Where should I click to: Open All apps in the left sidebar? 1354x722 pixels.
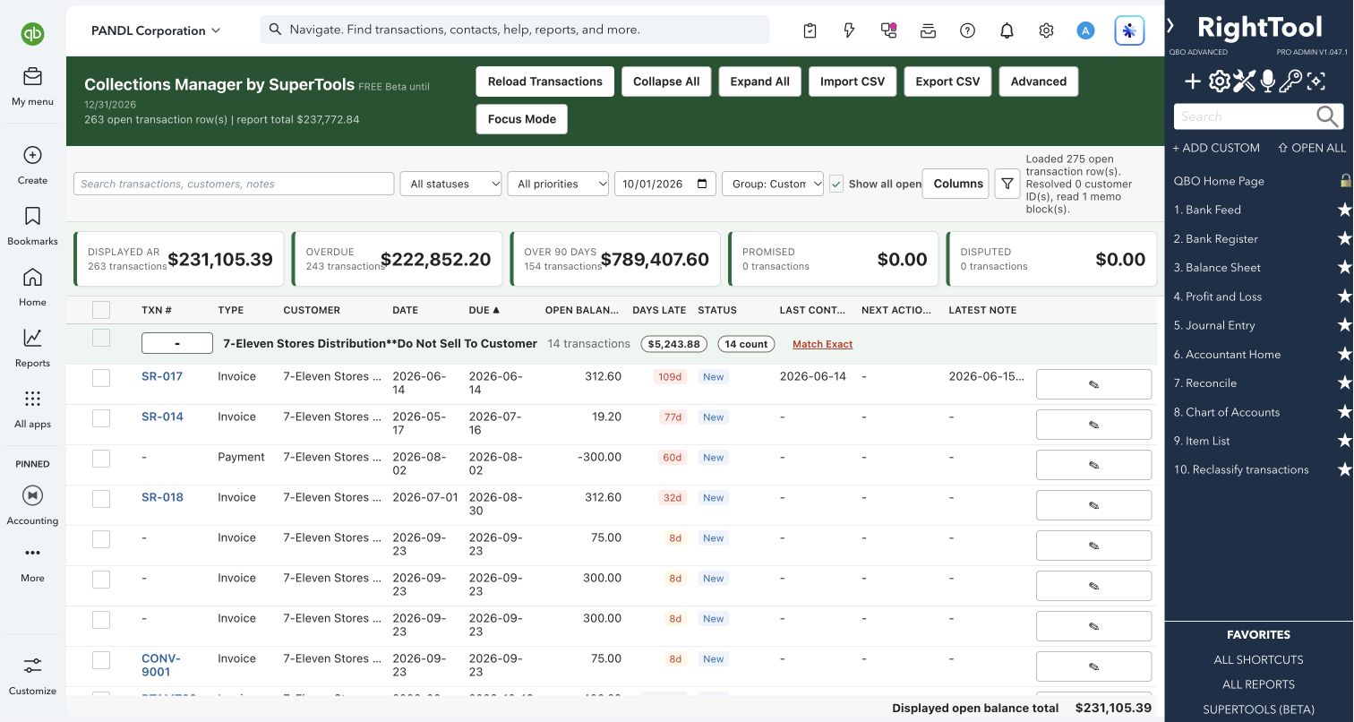point(32,408)
